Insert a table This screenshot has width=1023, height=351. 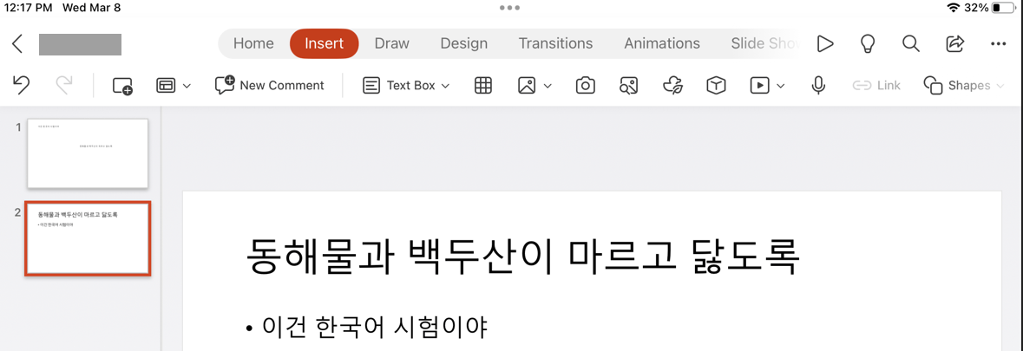[482, 85]
